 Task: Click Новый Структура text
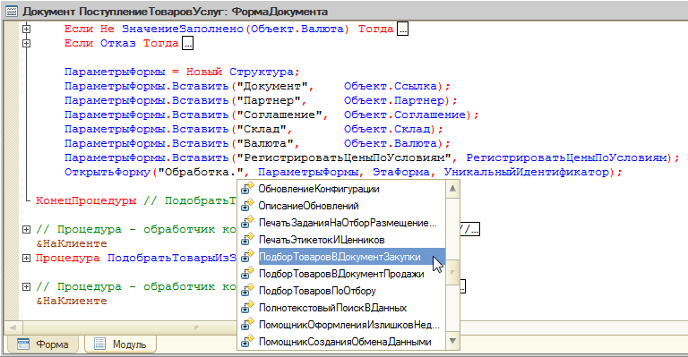pos(239,72)
